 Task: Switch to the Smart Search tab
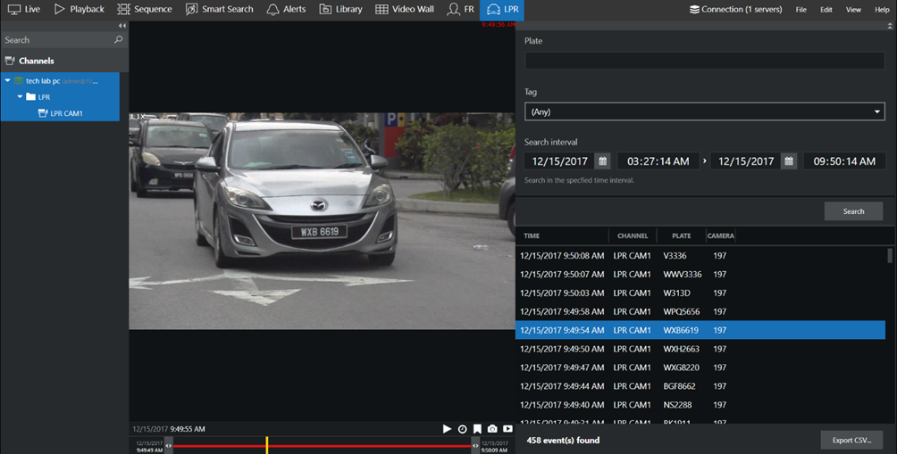[x=220, y=9]
